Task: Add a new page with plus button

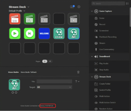Action: pyautogui.click(x=50, y=61)
